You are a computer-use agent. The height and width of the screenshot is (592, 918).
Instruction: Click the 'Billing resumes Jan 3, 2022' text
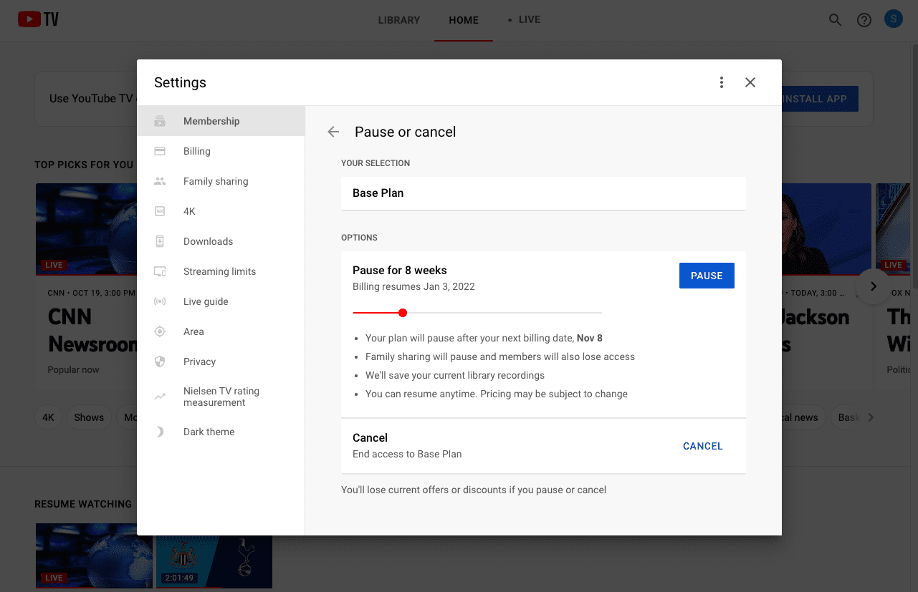(413, 286)
